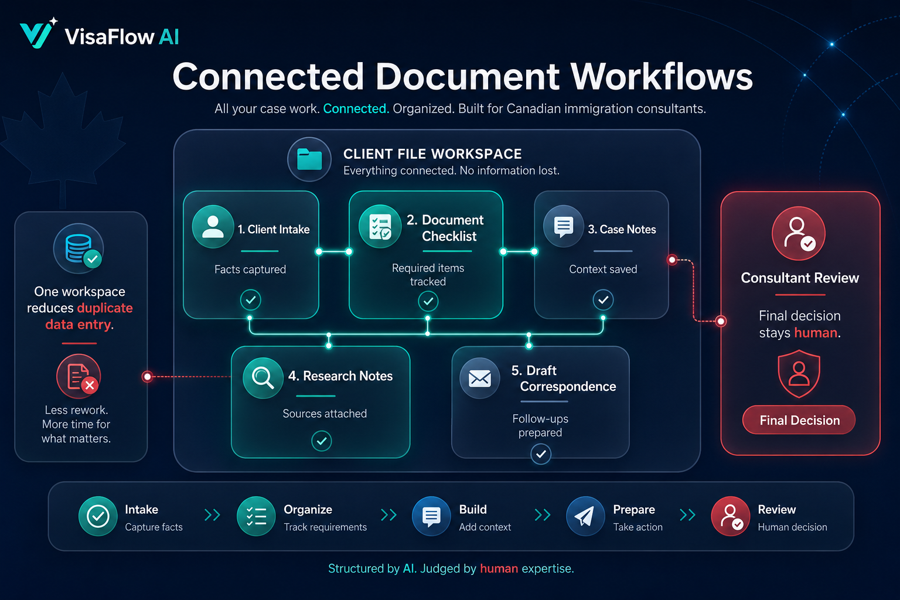The height and width of the screenshot is (600, 900).
Task: Click the highlighted word Connected in subtitle
Action: (x=356, y=109)
